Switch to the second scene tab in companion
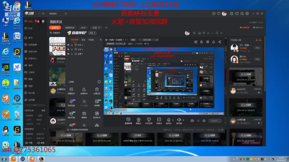This screenshot has width=289, height=162. 83,40
